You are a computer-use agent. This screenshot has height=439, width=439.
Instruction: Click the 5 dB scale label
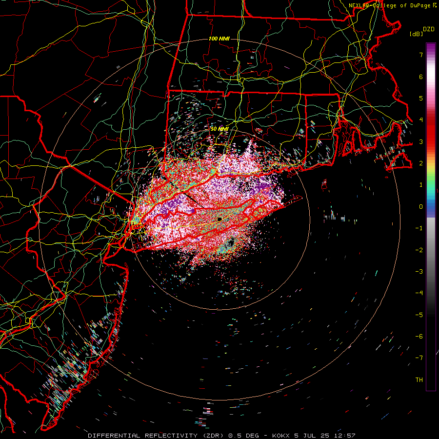pyautogui.click(x=421, y=98)
